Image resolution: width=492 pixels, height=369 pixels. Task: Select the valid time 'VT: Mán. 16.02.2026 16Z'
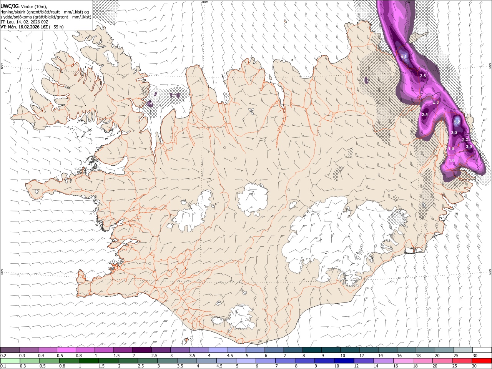[x=24, y=27]
